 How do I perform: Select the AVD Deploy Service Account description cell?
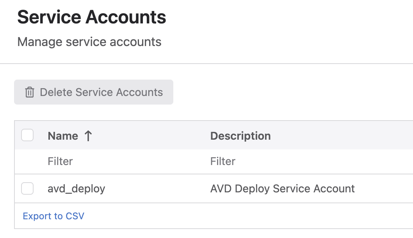click(282, 189)
